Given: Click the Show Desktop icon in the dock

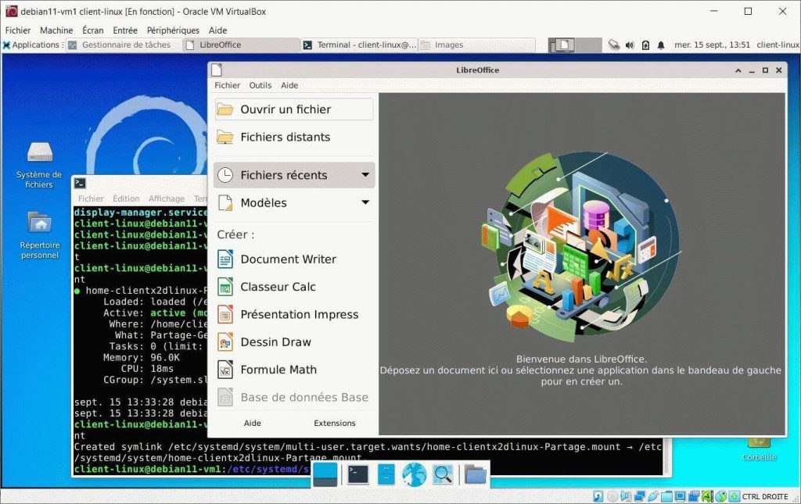Looking at the screenshot, I should pos(325,474).
